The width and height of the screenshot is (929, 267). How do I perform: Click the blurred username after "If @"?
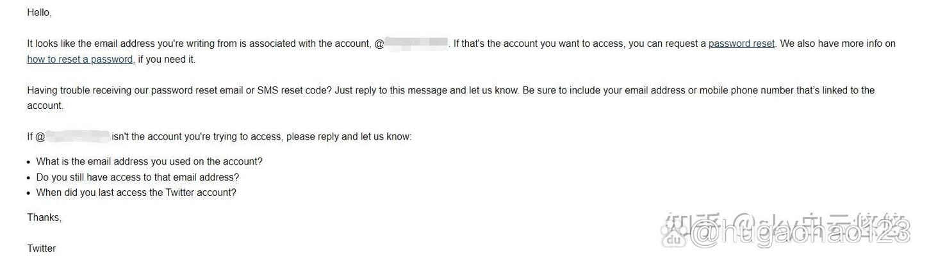[x=78, y=136]
